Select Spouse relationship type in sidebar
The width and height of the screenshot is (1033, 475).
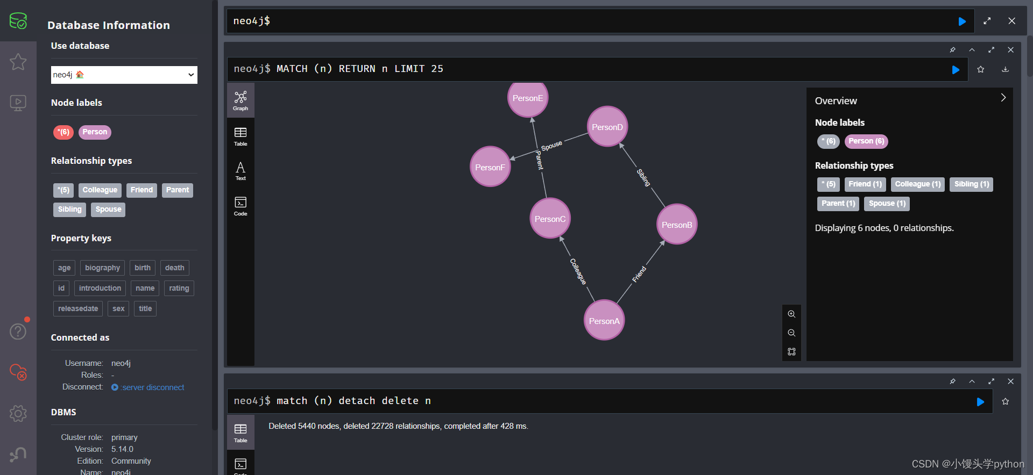108,210
